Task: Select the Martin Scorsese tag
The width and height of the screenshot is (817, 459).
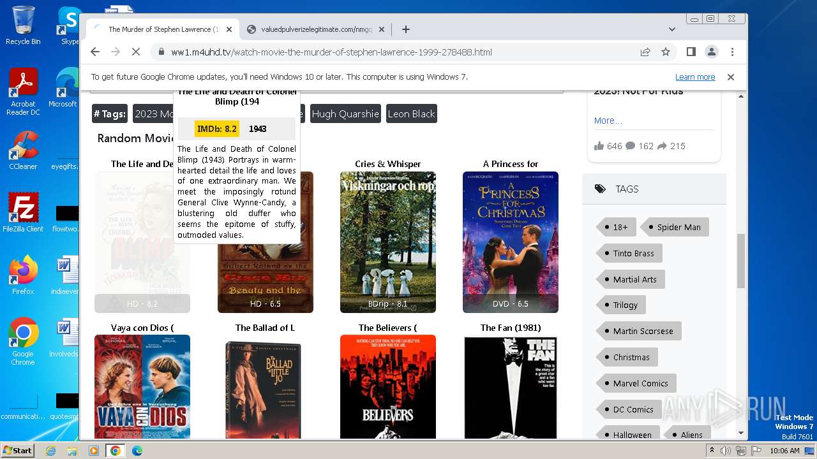Action: 639,331
